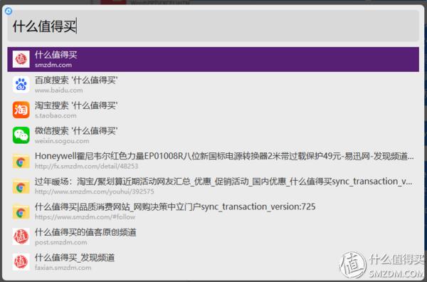Screen dimensions: 427x282
Task: Click the Baidu paw icon
Action: tap(21, 85)
